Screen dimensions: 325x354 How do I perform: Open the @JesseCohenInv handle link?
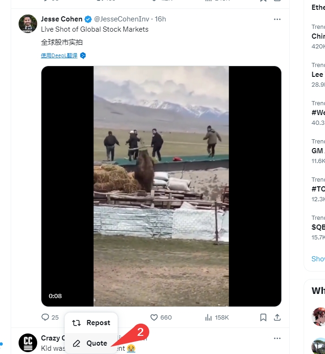click(x=123, y=19)
